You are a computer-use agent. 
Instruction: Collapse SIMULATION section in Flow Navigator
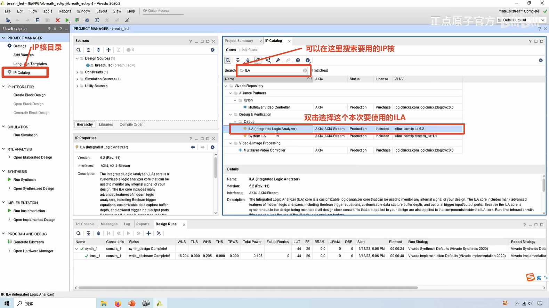tap(3, 127)
